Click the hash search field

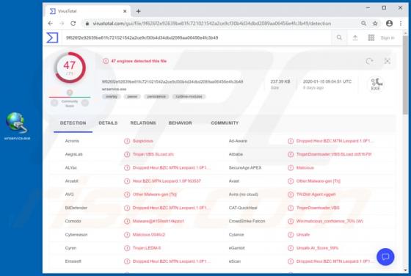(197, 37)
